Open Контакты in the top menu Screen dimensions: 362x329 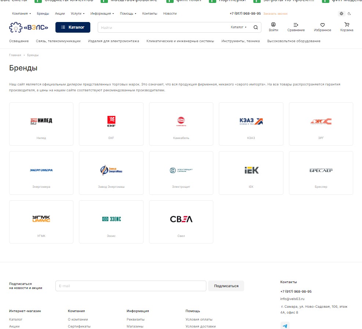click(149, 14)
